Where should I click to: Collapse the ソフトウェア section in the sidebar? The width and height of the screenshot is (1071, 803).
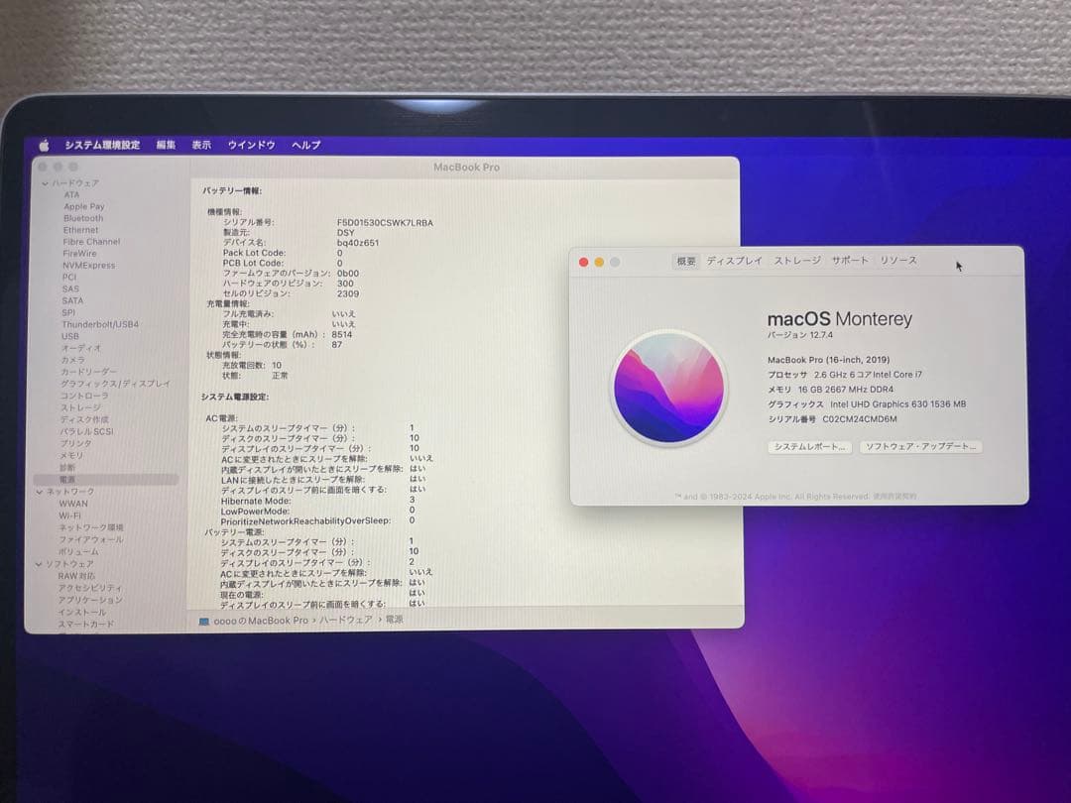click(39, 564)
